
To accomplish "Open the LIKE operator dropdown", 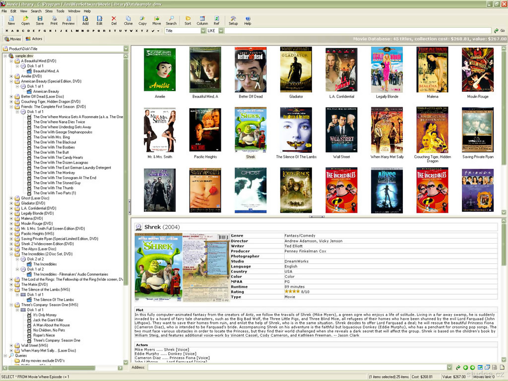I will [x=221, y=31].
